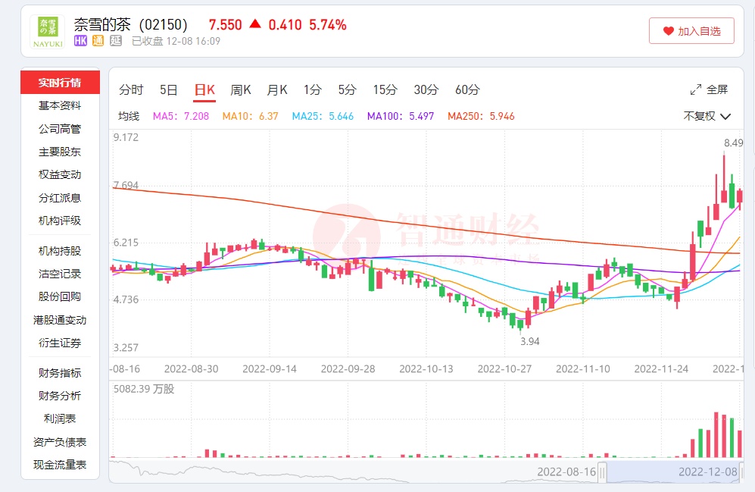Image resolution: width=755 pixels, height=492 pixels.
Task: Click the grey 延 delayed quote badge
Action: click(x=116, y=41)
